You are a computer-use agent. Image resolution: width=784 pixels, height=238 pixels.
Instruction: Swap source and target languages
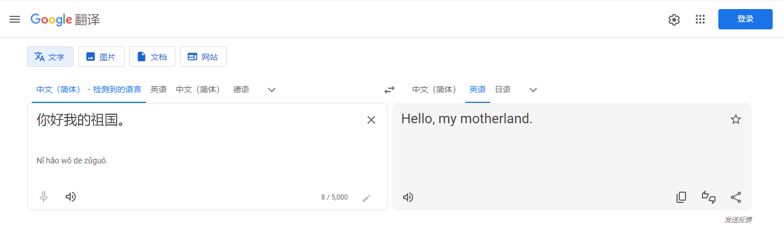point(389,89)
